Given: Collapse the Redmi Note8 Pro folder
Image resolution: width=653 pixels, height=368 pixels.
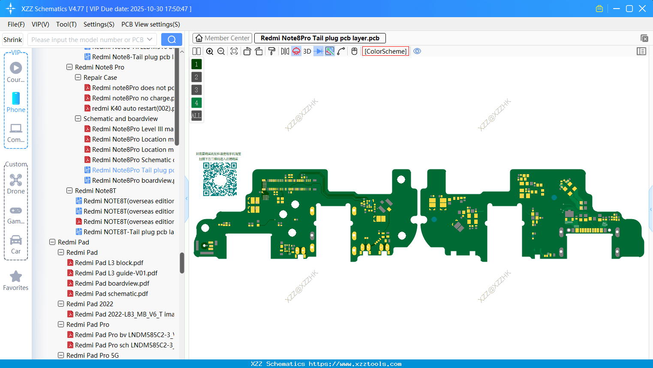Looking at the screenshot, I should pos(69,67).
